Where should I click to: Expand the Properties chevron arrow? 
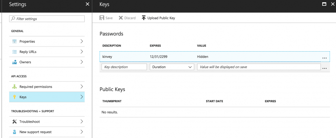(x=82, y=42)
